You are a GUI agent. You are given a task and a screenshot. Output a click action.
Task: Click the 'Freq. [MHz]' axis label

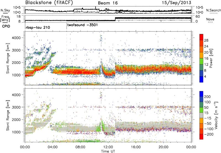click(x=5, y=19)
